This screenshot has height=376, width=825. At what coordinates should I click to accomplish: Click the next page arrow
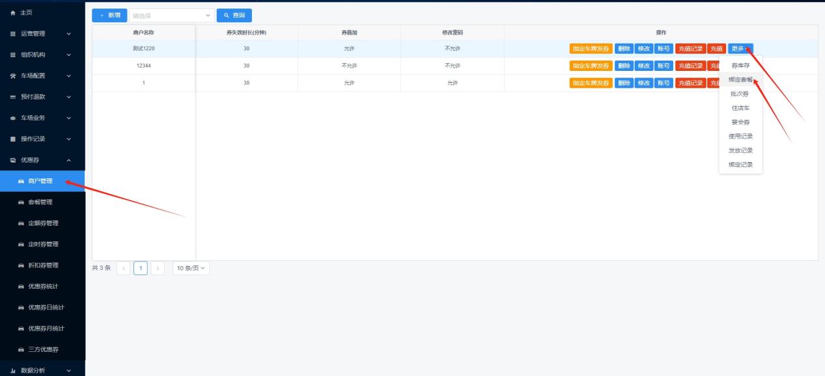pyautogui.click(x=158, y=268)
